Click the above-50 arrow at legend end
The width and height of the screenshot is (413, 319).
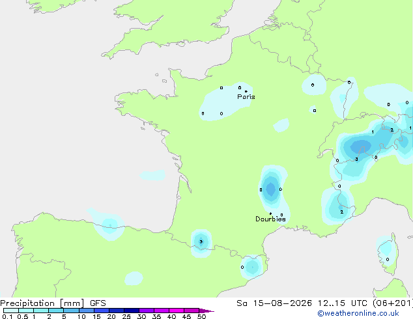click(206, 311)
